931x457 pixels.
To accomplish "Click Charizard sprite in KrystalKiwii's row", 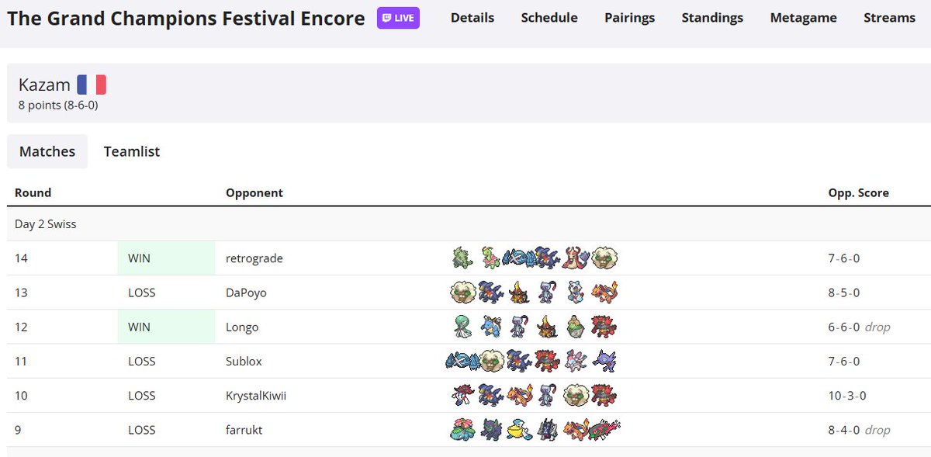I will pyautogui.click(x=519, y=395).
